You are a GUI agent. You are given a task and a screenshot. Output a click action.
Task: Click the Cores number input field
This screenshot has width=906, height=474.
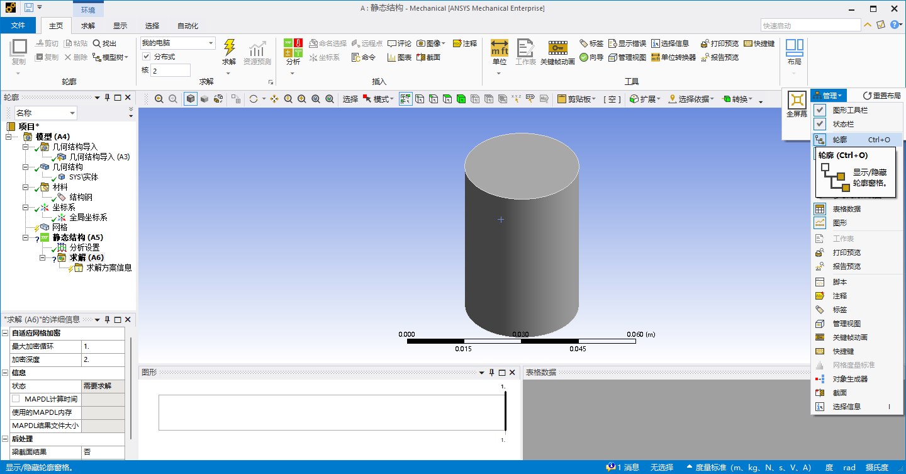(171, 71)
